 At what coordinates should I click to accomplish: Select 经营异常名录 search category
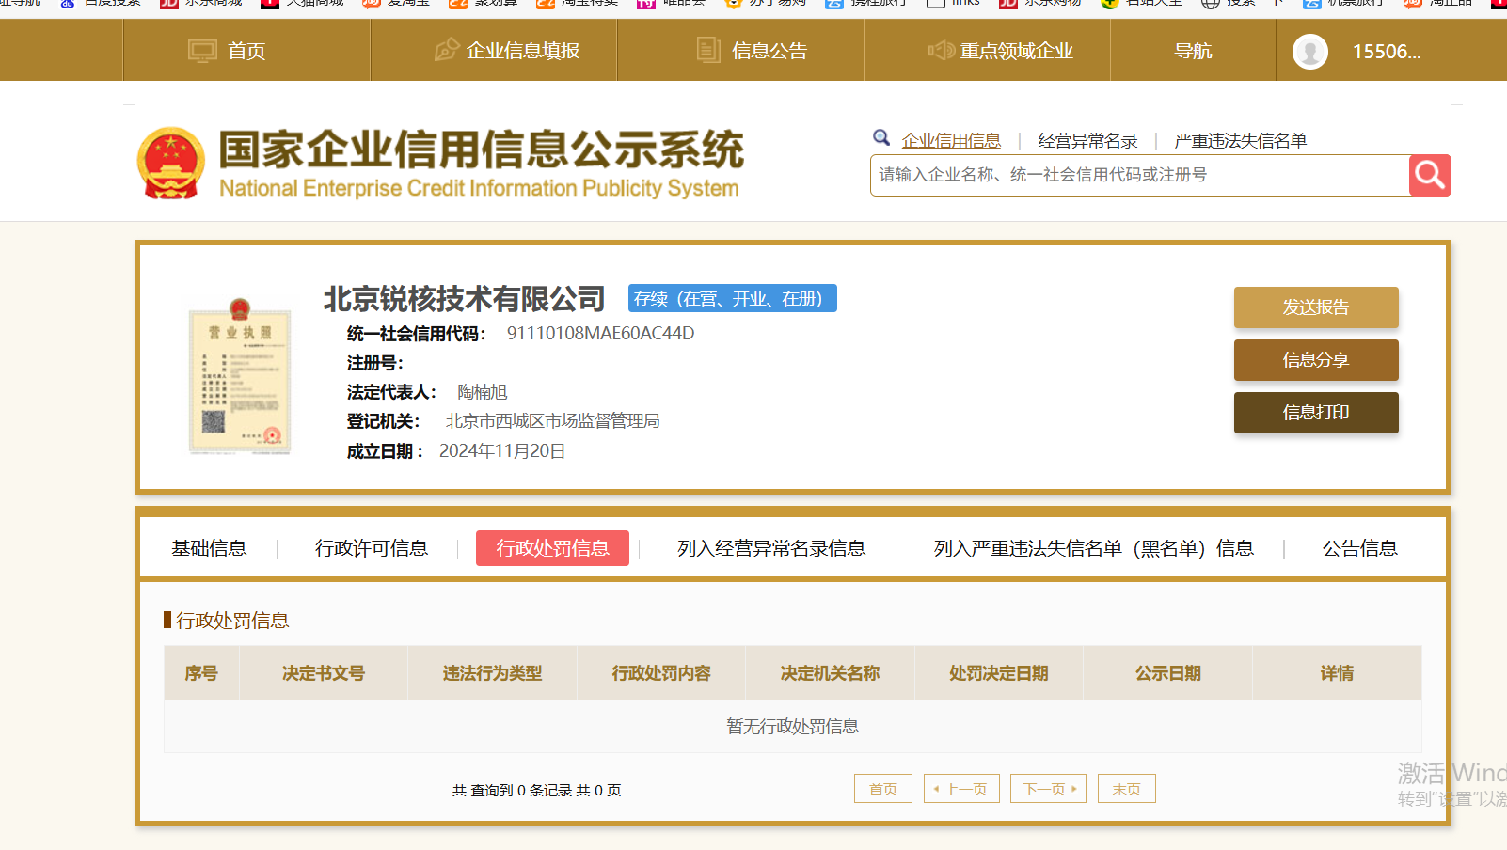[x=1087, y=141]
